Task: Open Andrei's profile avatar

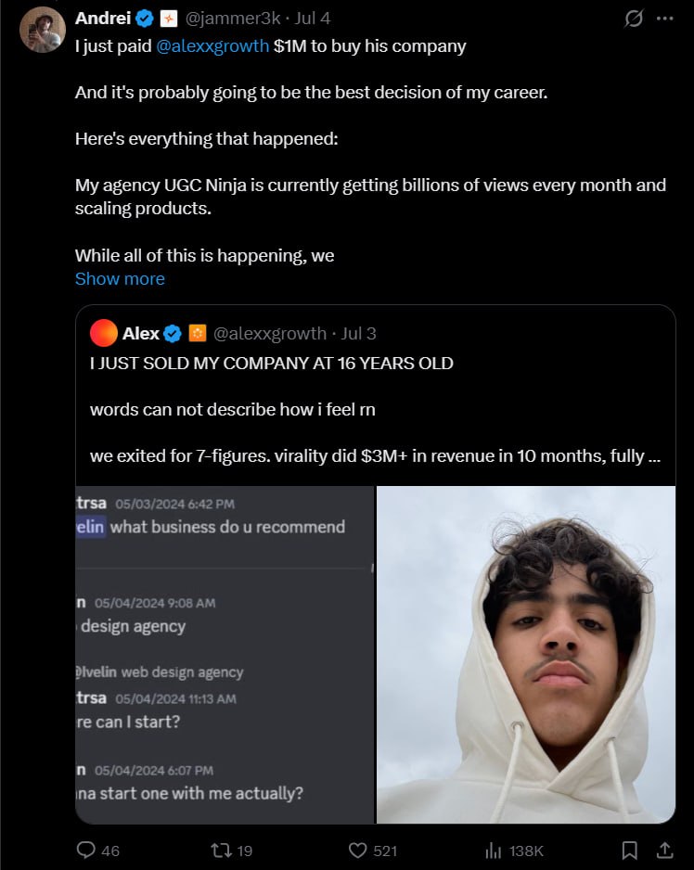Action: point(43,30)
